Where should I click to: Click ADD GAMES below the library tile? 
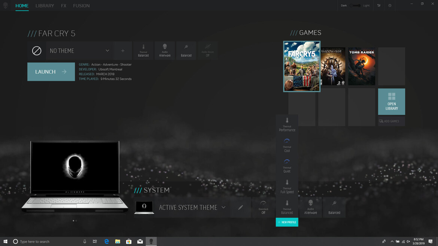click(x=391, y=122)
